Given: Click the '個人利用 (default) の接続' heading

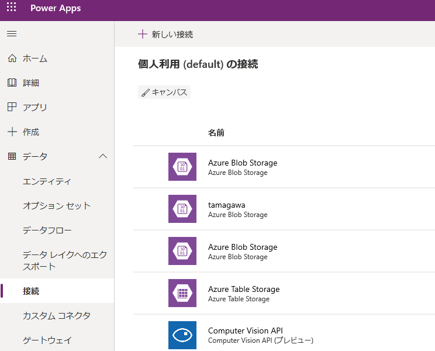Looking at the screenshot, I should [x=198, y=64].
